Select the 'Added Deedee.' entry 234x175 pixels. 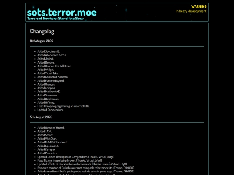click(x=46, y=62)
